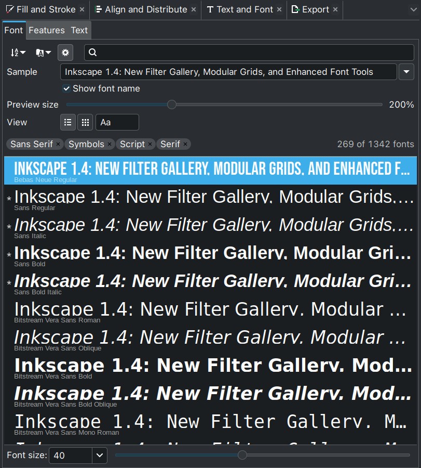Select the Bitstream Vera Sans Mono Roman font
Screen dimensions: 421x468
click(x=210, y=423)
